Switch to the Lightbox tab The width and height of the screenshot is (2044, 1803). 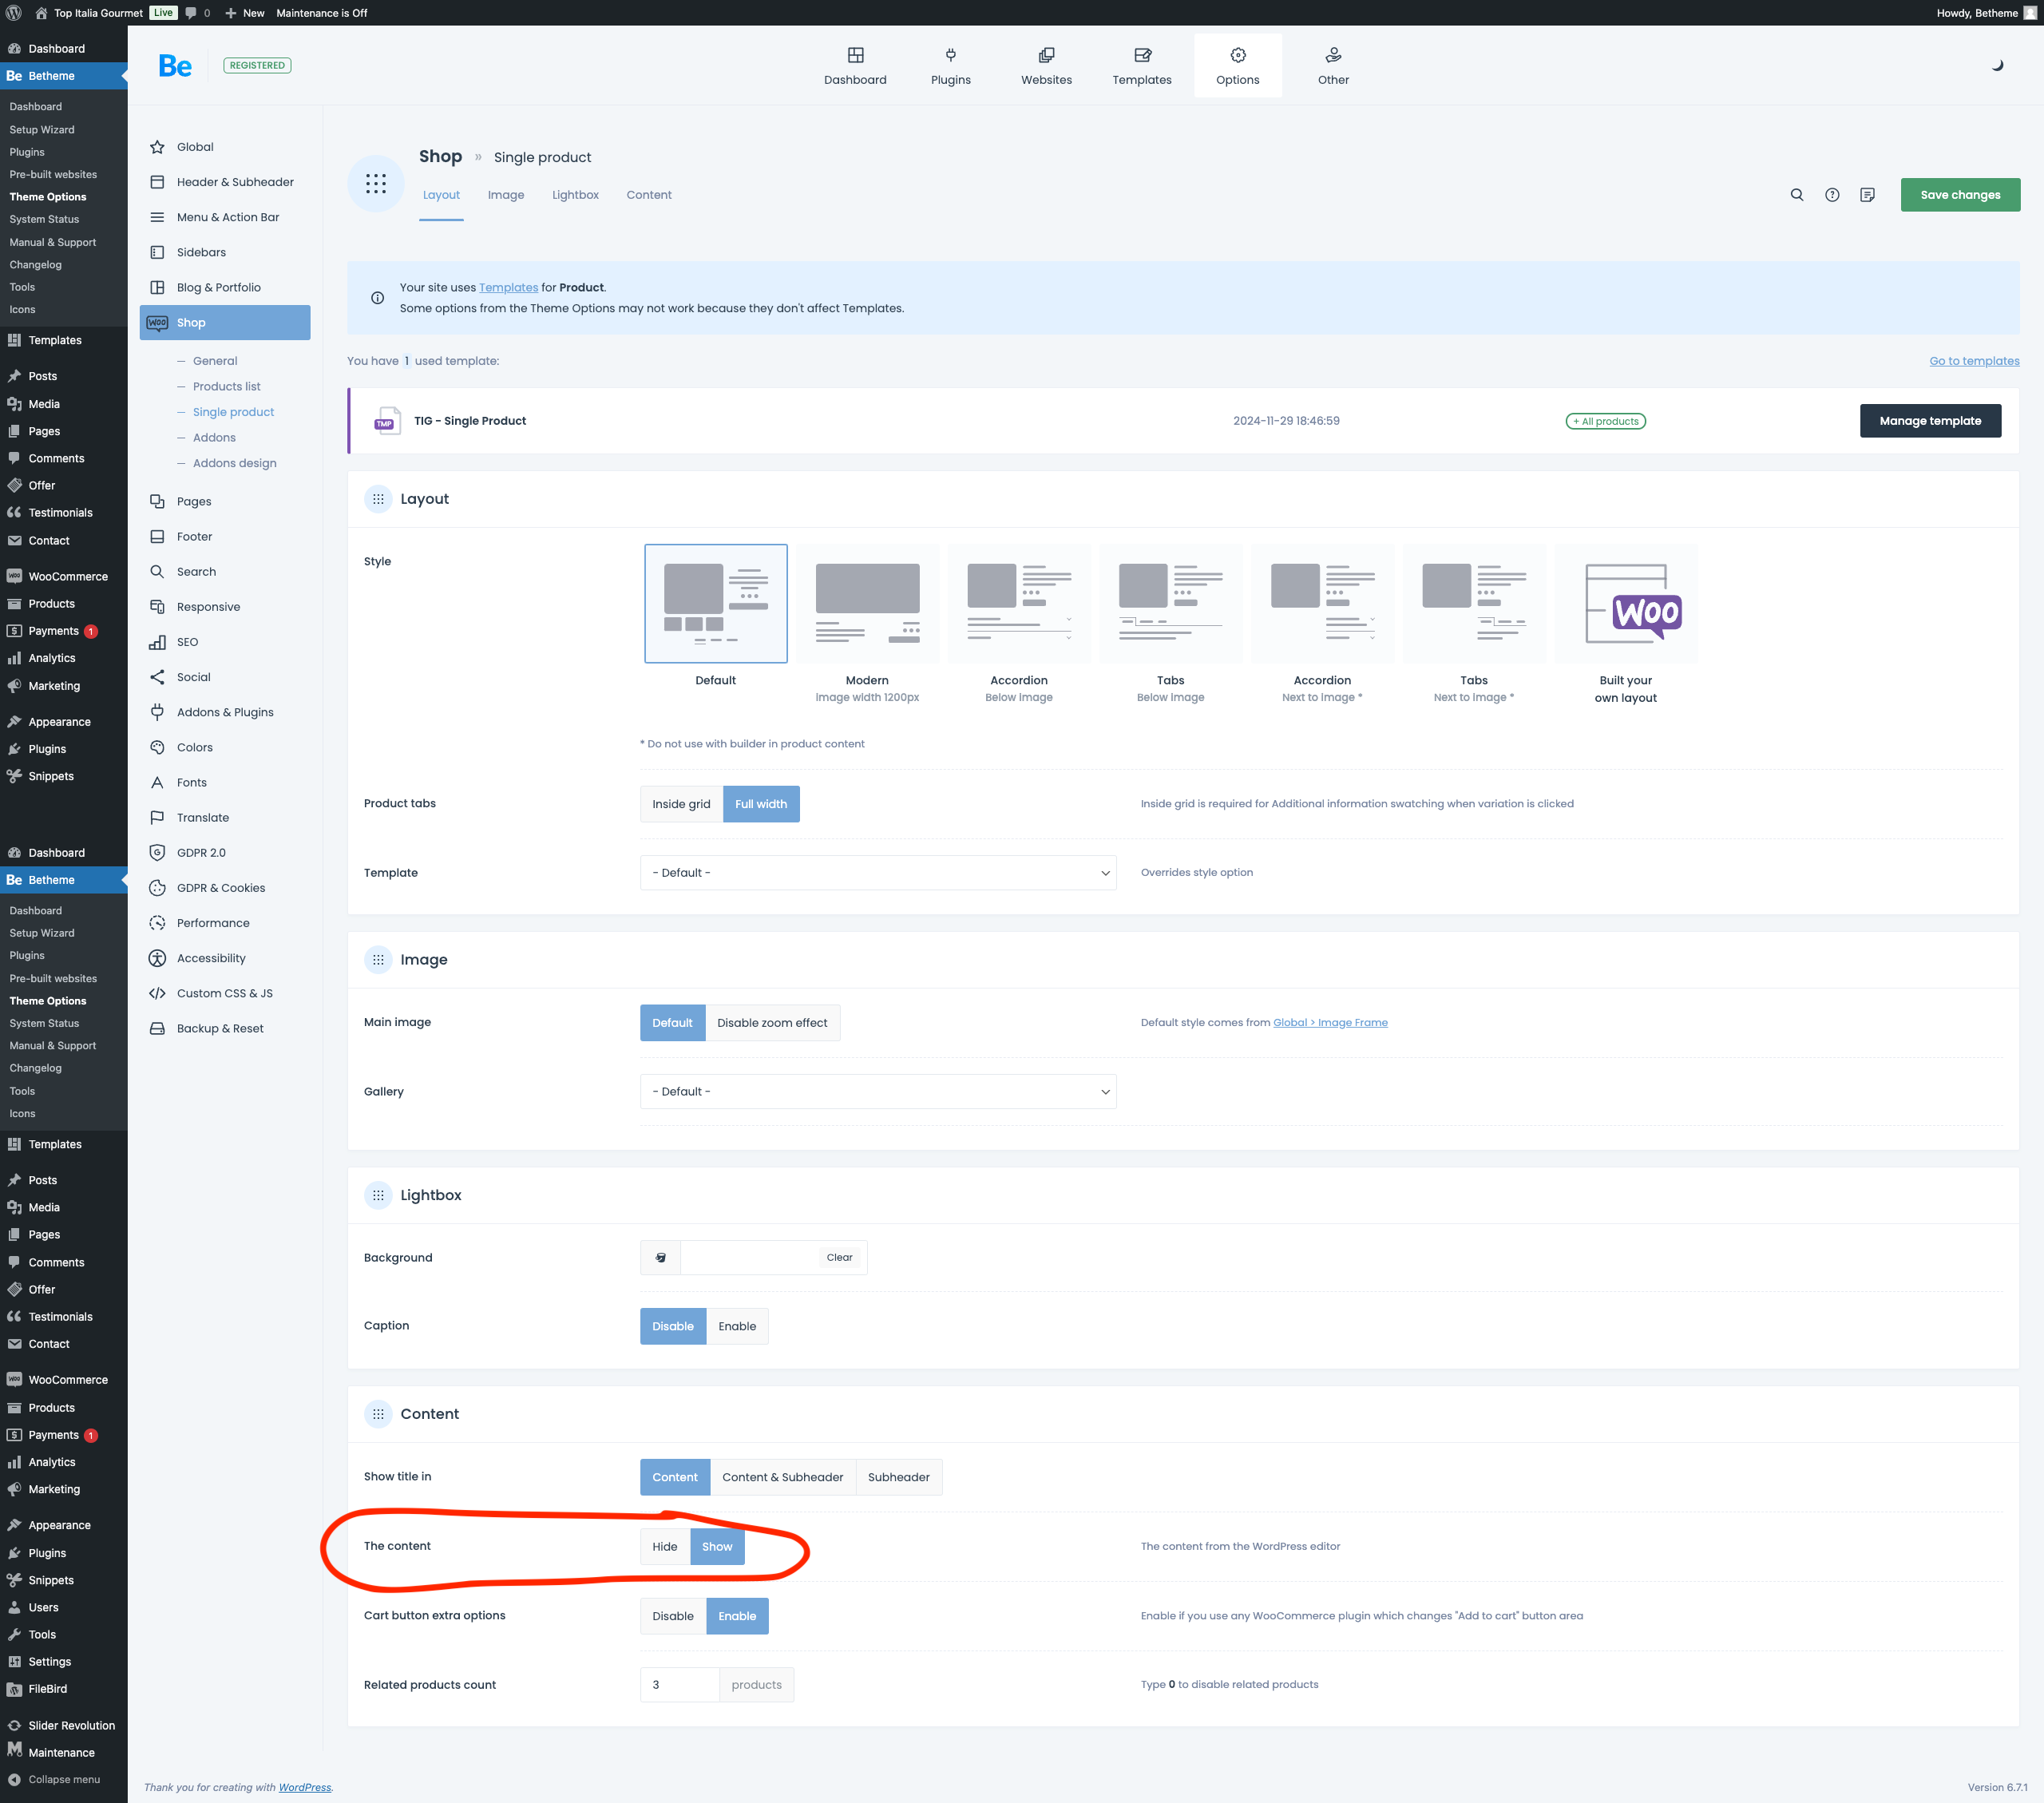[575, 195]
